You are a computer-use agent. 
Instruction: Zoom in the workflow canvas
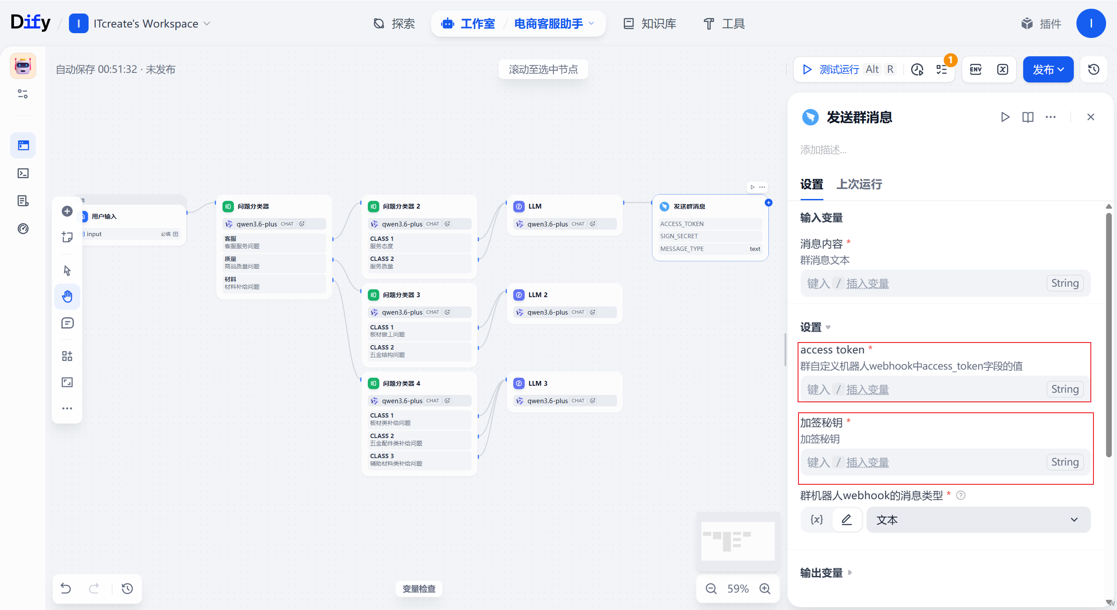coord(765,589)
